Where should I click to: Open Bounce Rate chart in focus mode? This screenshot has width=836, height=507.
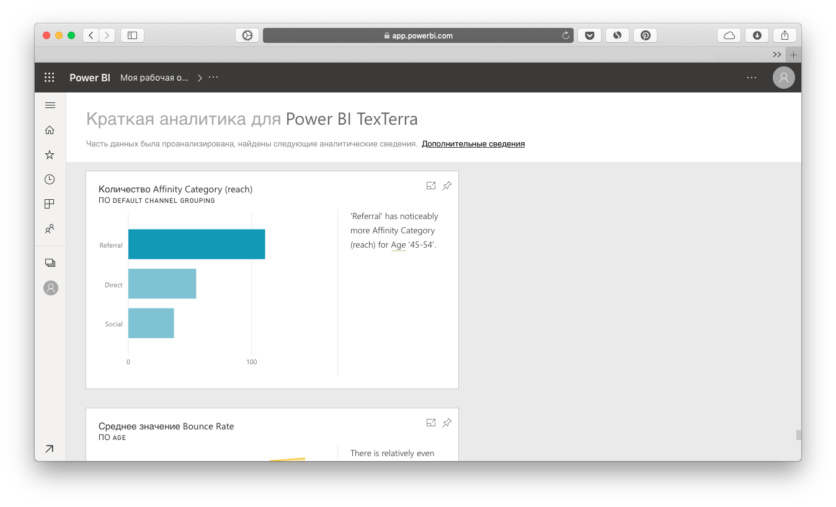point(431,423)
